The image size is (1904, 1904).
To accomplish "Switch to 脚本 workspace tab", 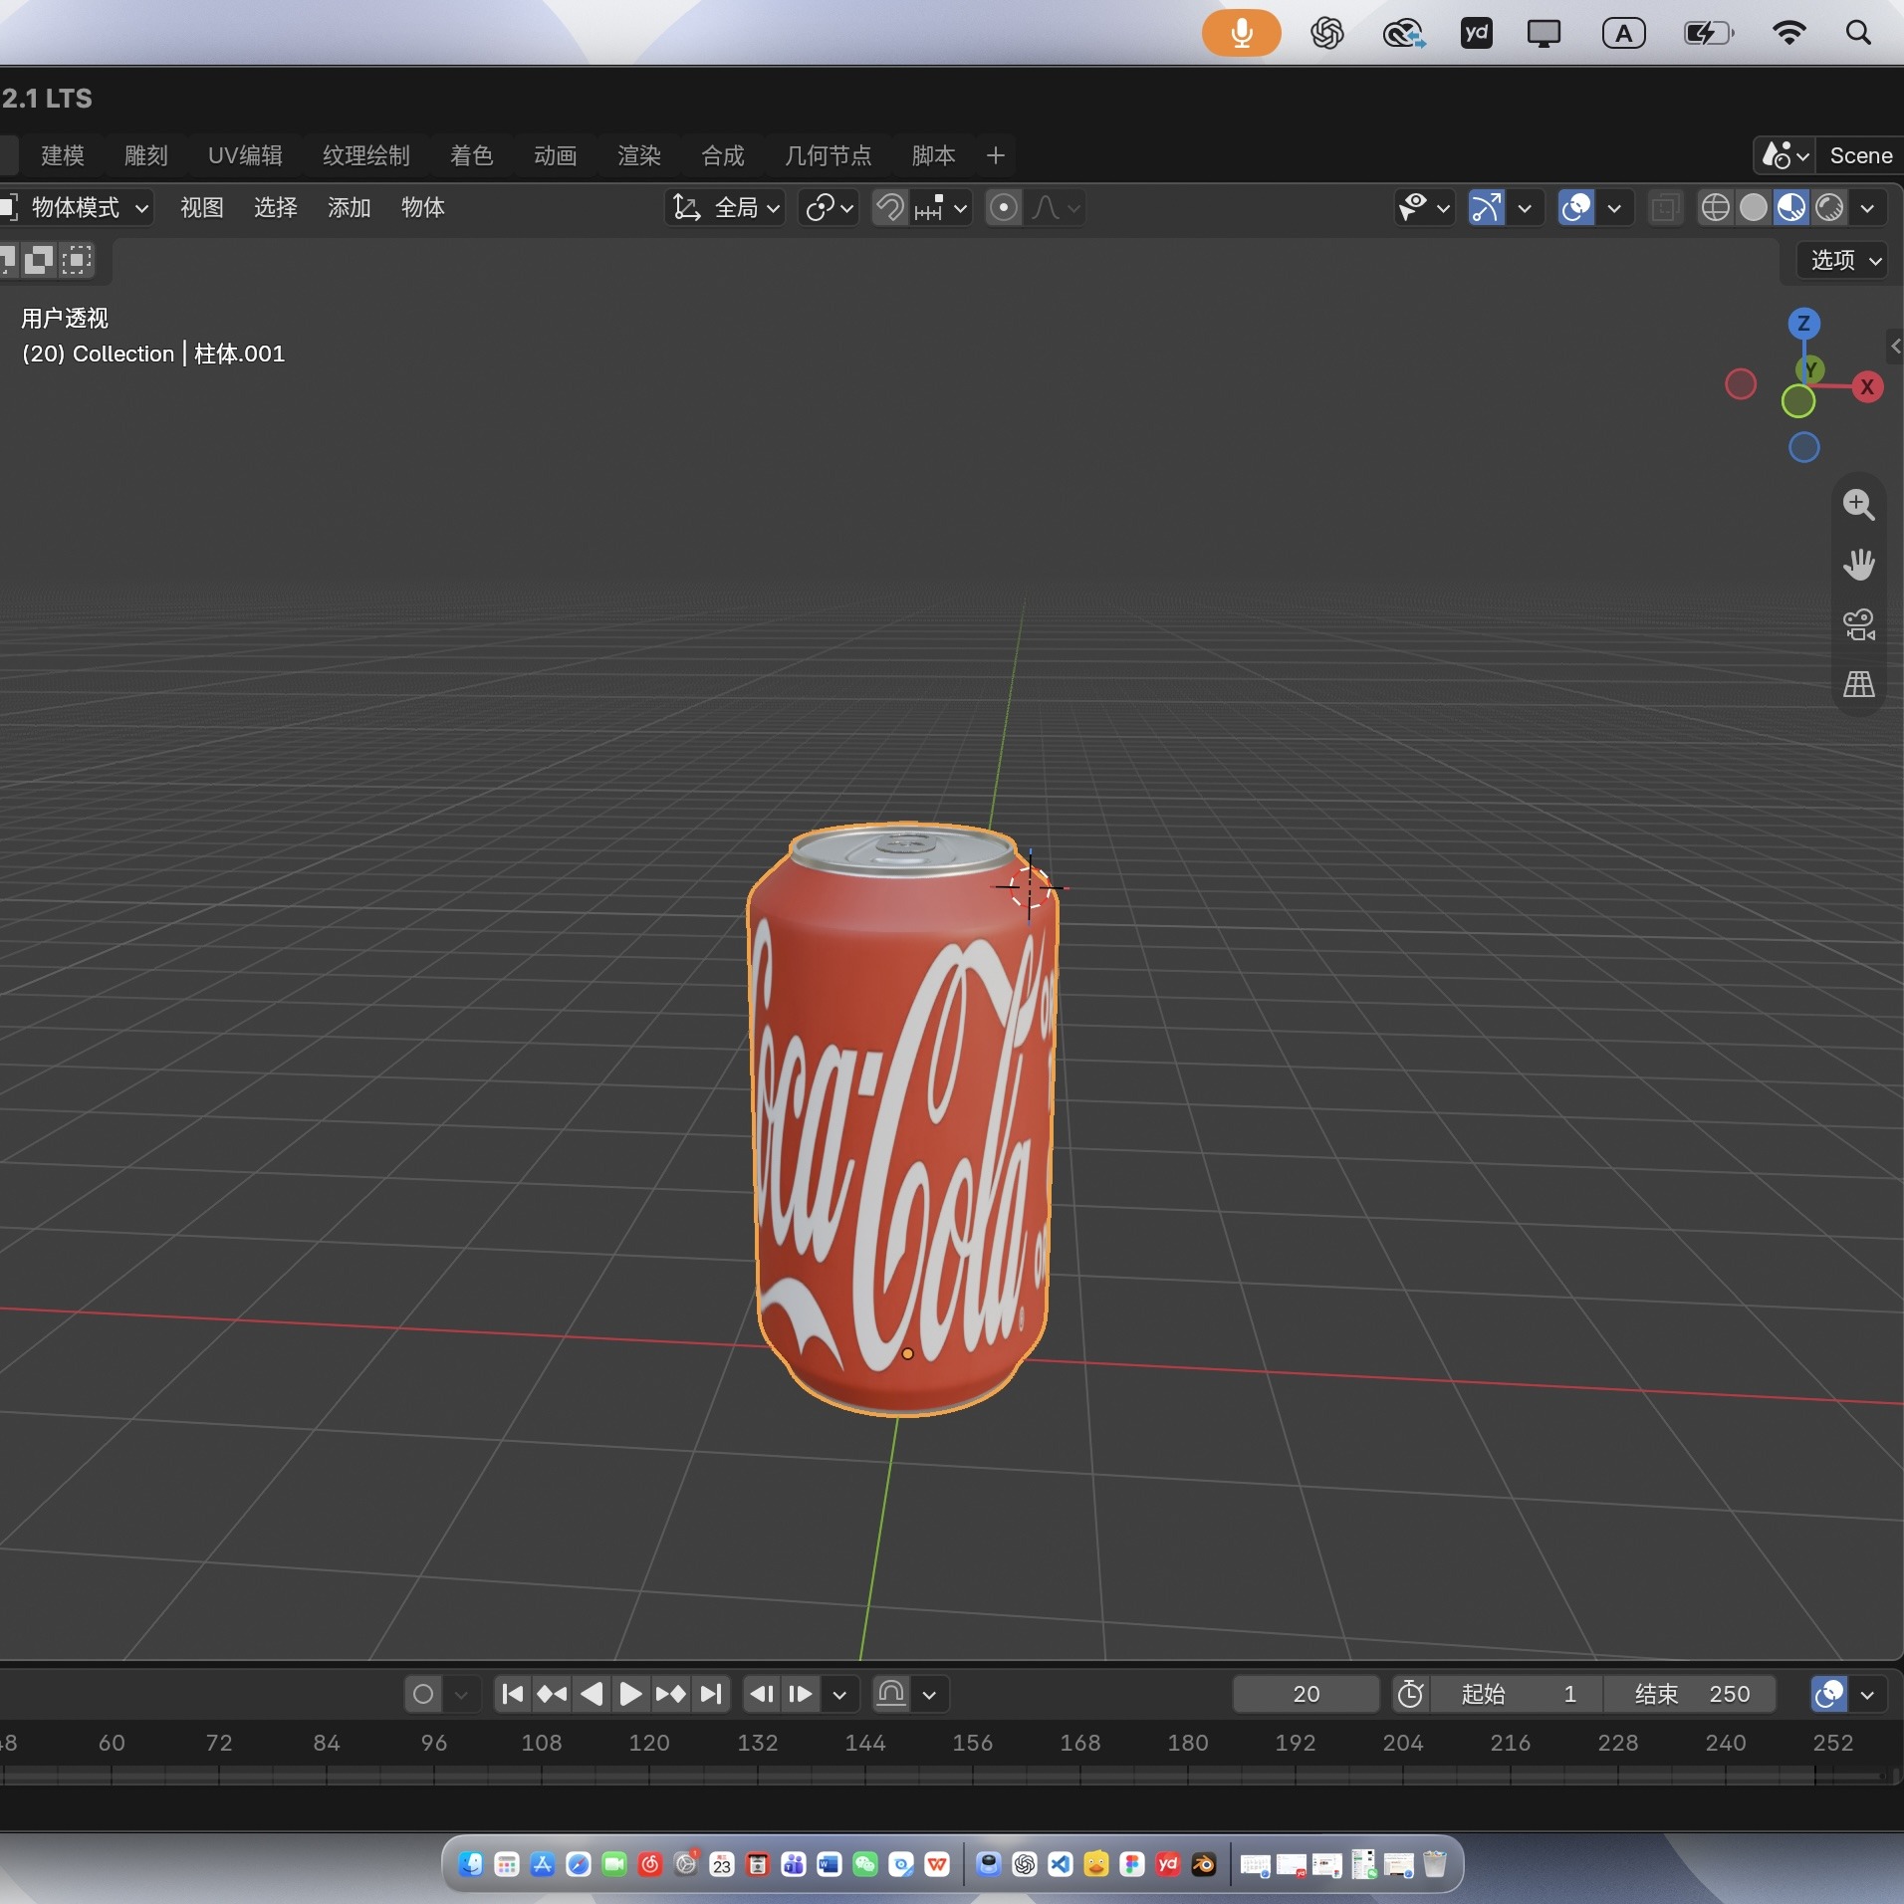I will 934,155.
